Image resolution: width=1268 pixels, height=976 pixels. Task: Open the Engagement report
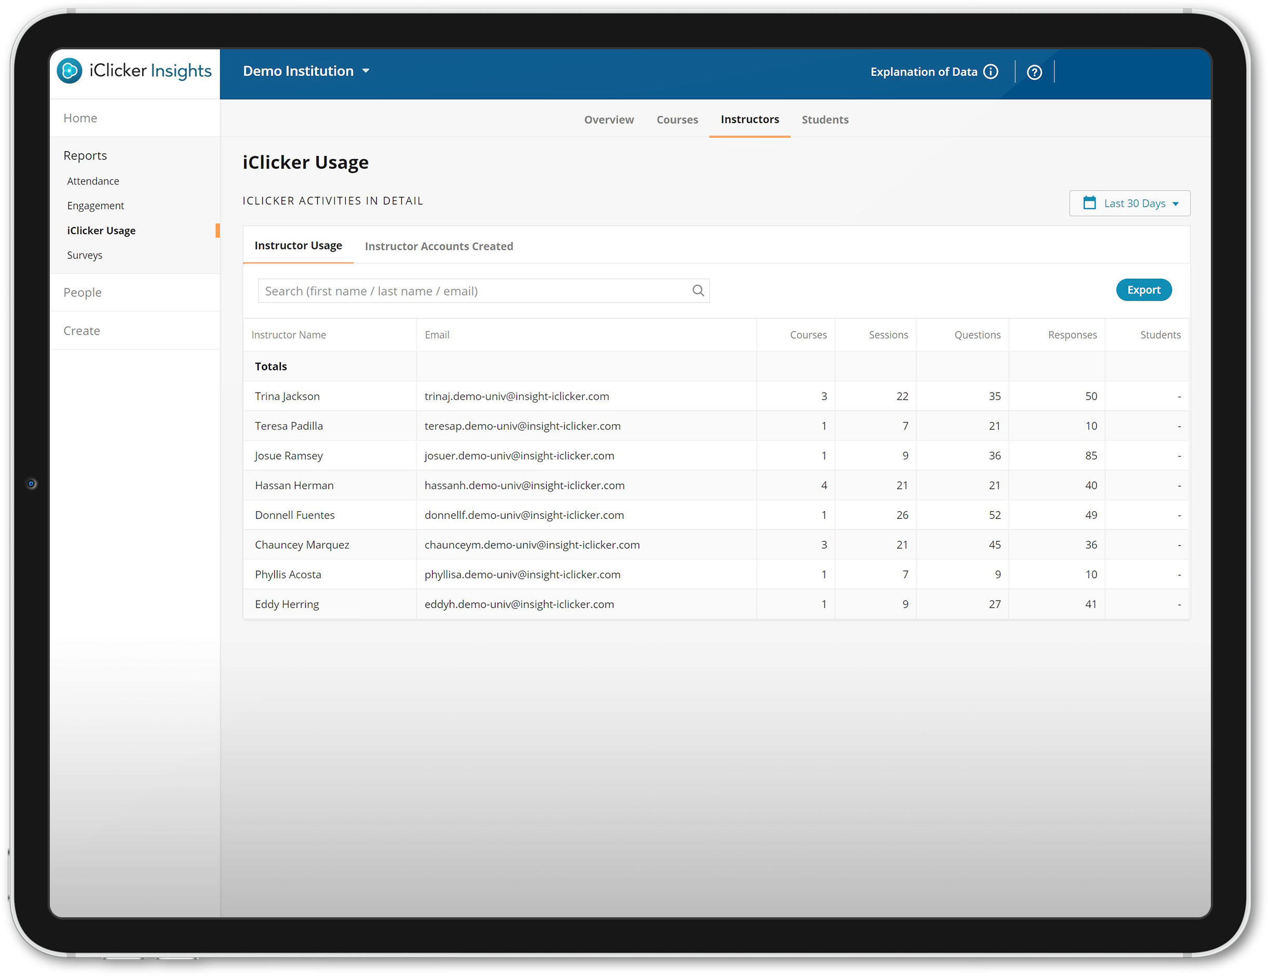tap(95, 206)
